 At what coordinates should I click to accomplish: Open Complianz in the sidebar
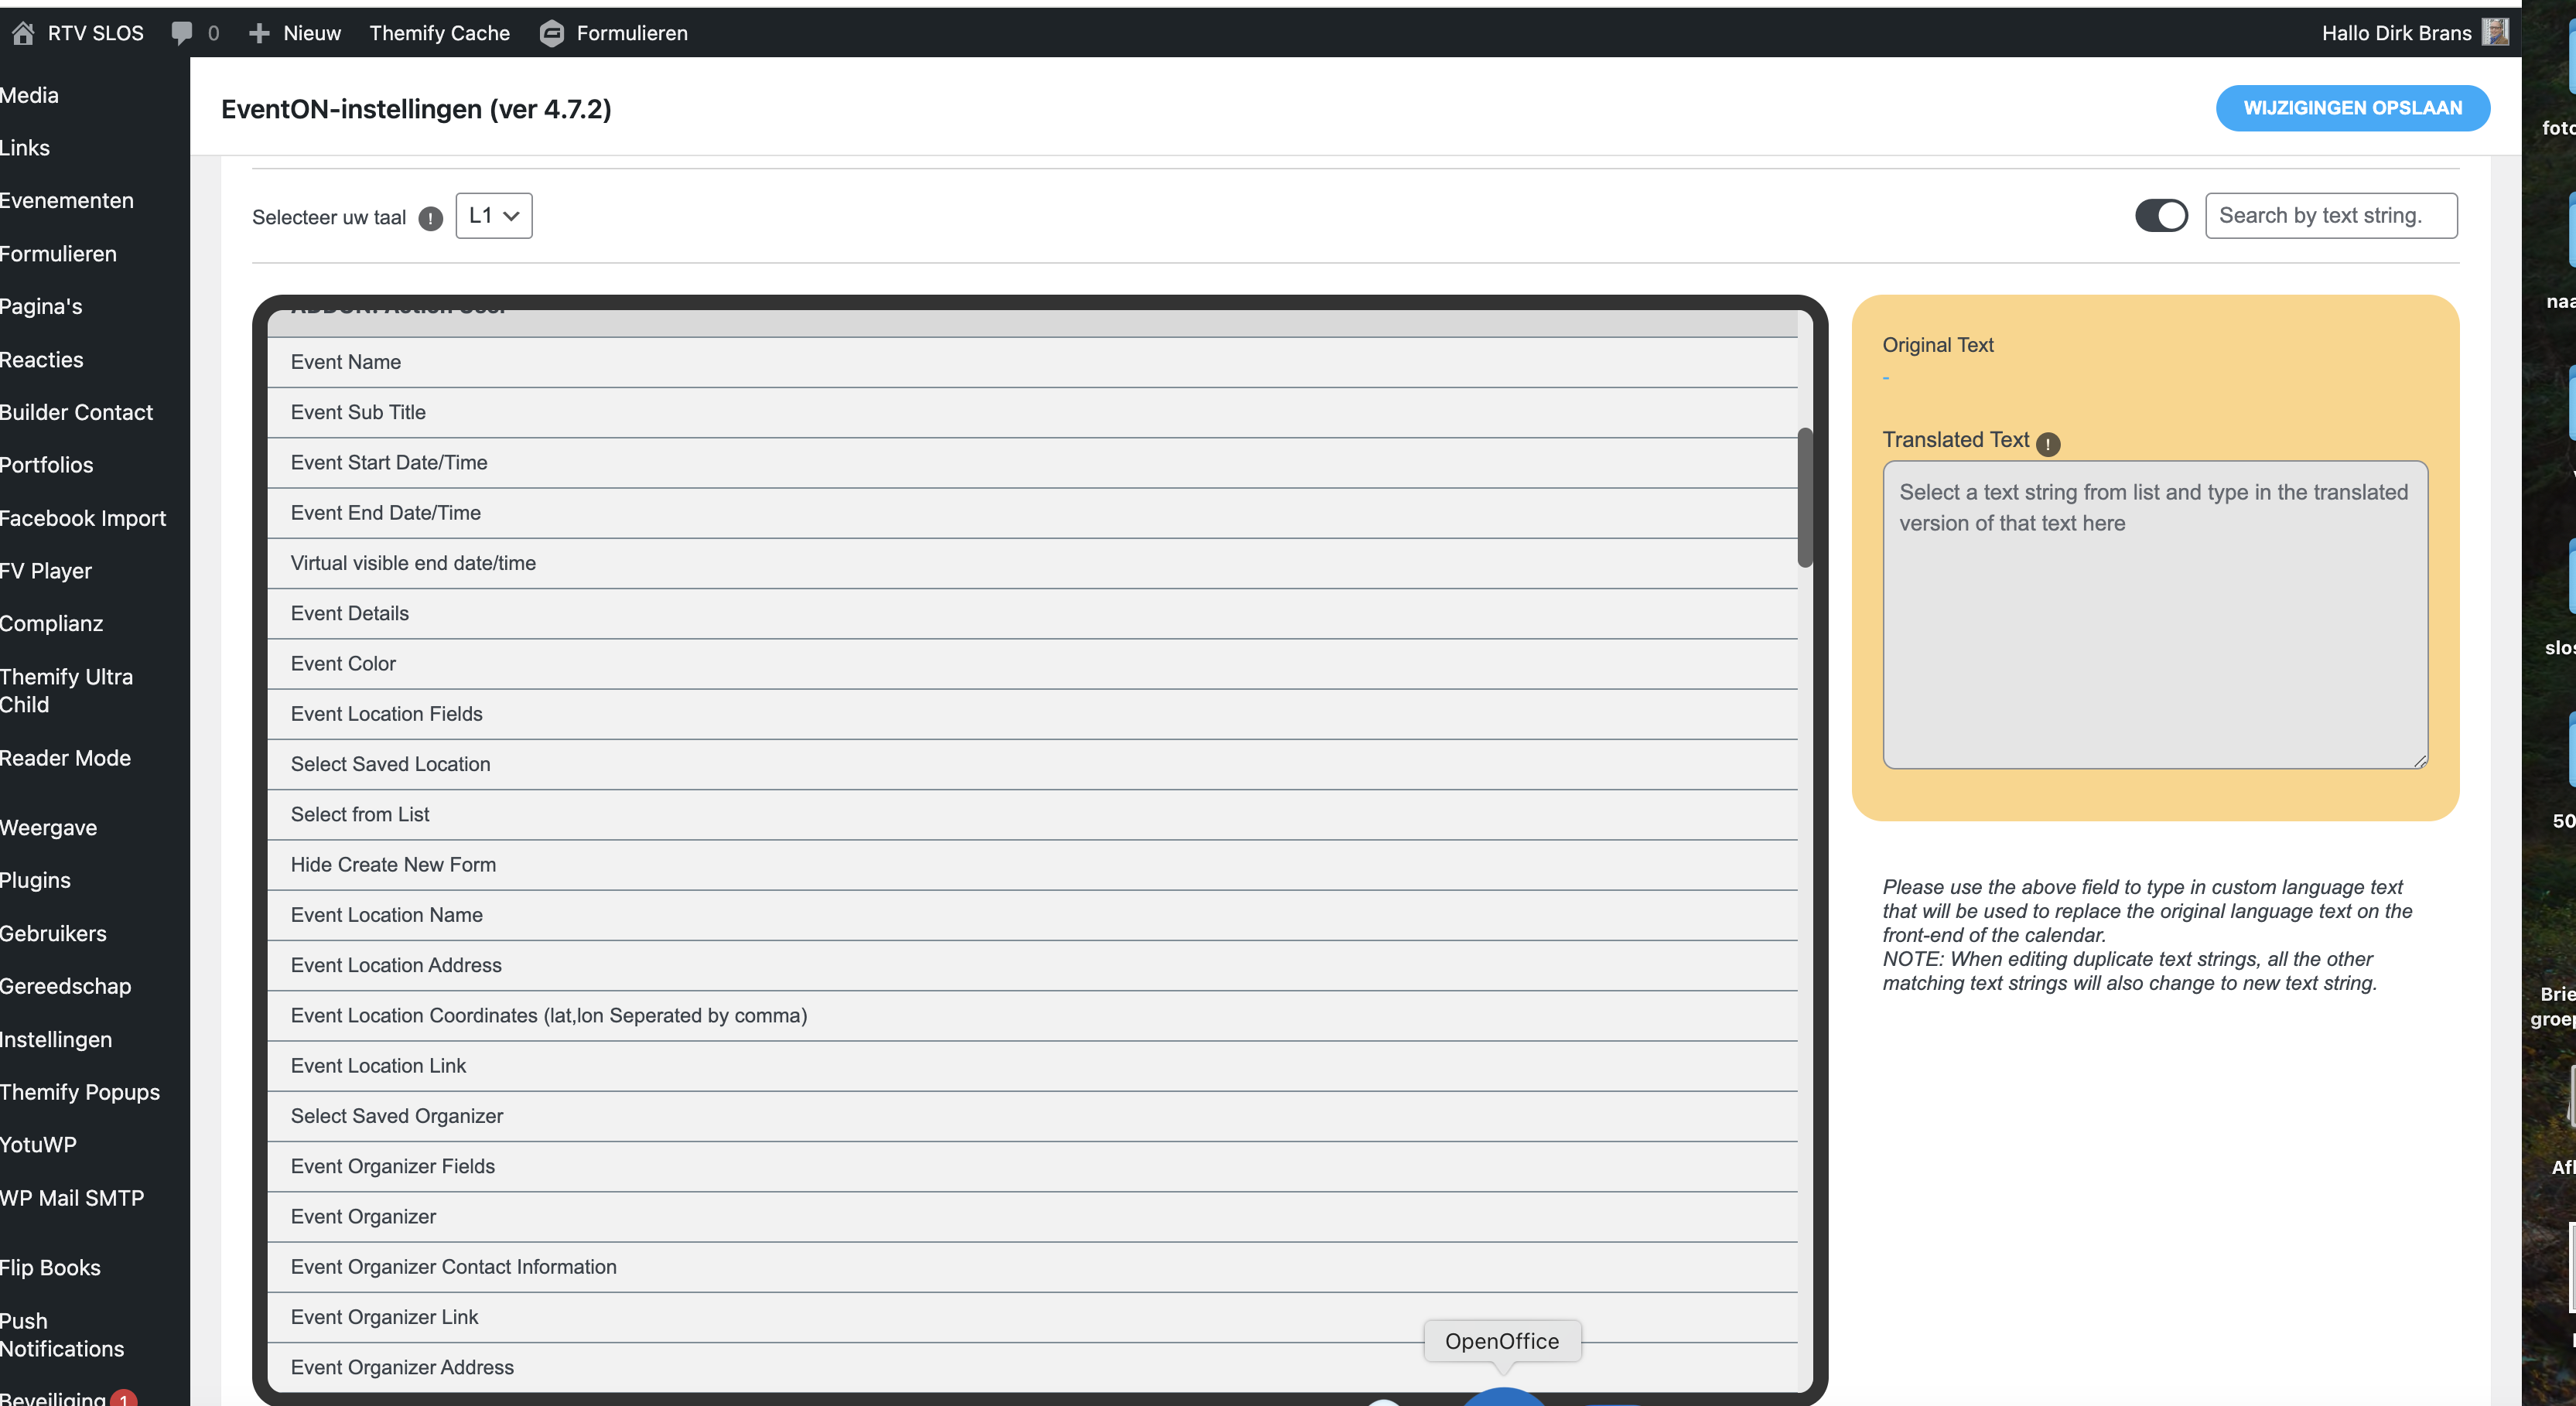52,624
